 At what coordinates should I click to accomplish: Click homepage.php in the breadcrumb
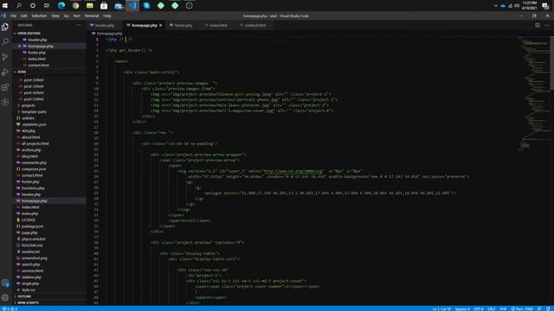(109, 34)
